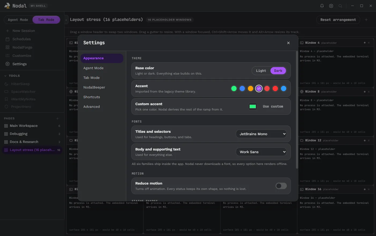The image size is (376, 236).
Task: Add a page with the PAGES plus icon
Action: pyautogui.click(x=57, y=118)
